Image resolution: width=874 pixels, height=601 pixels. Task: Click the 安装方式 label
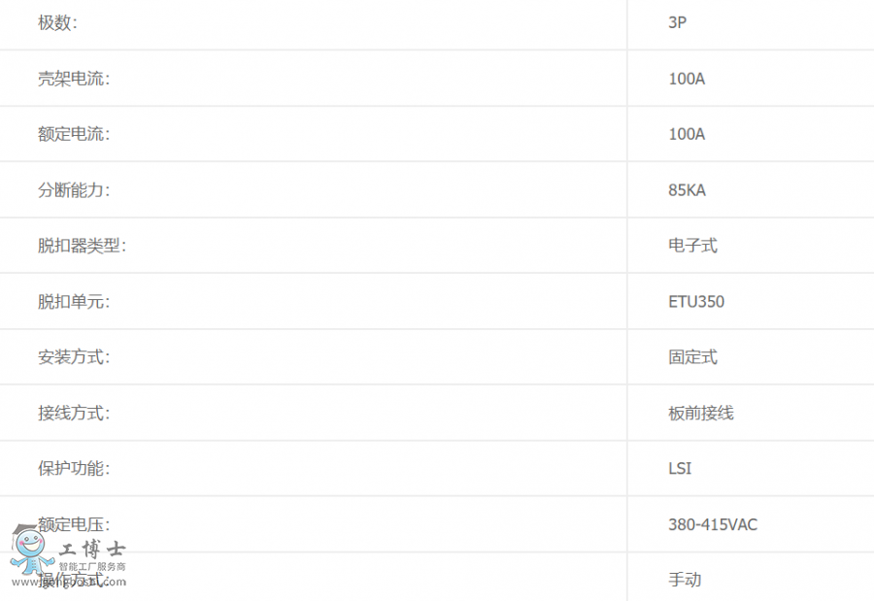click(x=74, y=356)
